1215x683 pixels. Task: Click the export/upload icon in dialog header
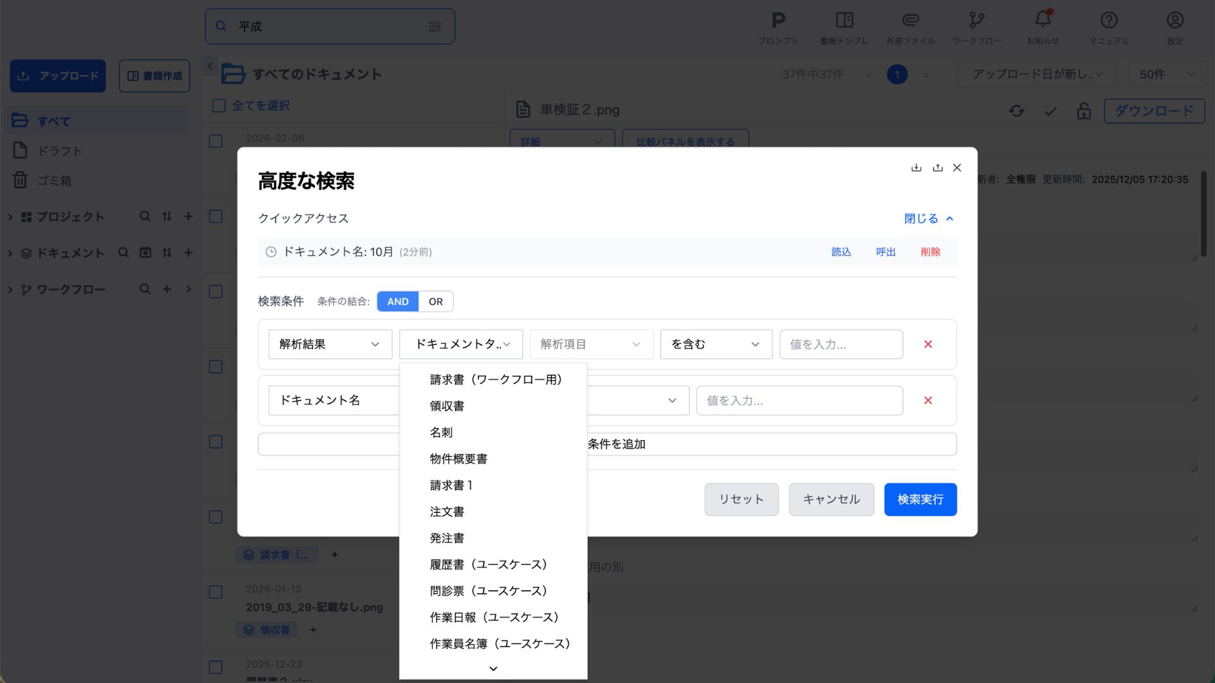pos(937,168)
